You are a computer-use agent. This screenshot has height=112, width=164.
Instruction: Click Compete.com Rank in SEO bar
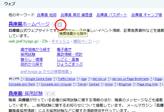(x=22, y=84)
